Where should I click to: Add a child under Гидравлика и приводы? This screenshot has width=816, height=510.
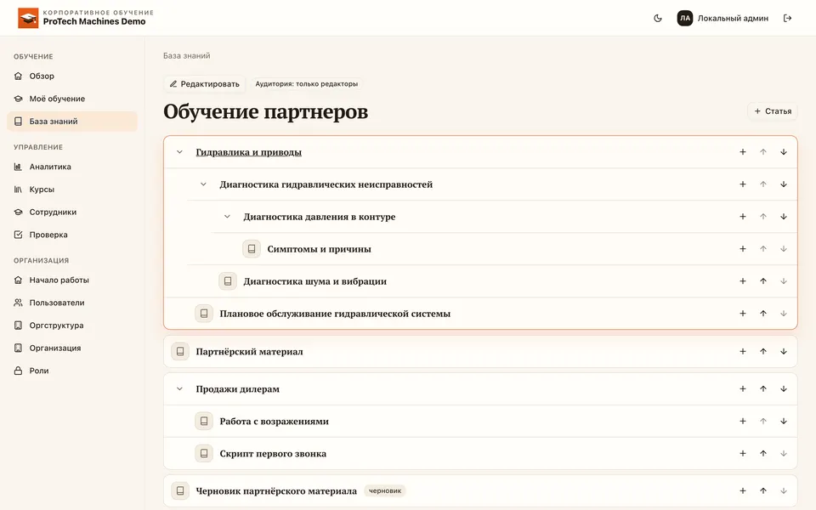tap(743, 152)
